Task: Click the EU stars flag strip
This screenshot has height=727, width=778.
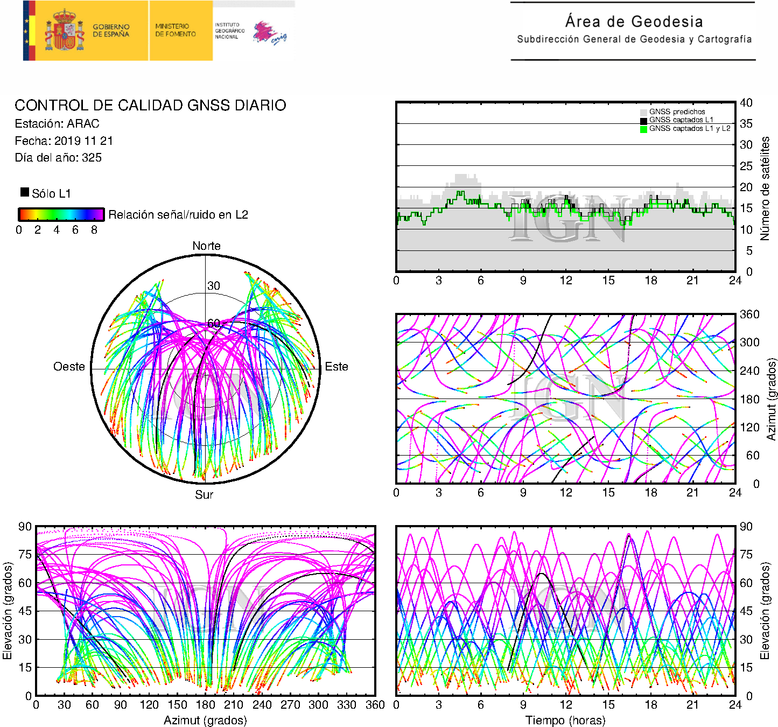Action: [x=29, y=31]
